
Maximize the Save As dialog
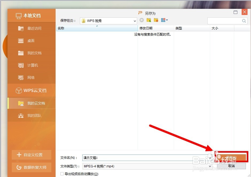click(x=235, y=12)
